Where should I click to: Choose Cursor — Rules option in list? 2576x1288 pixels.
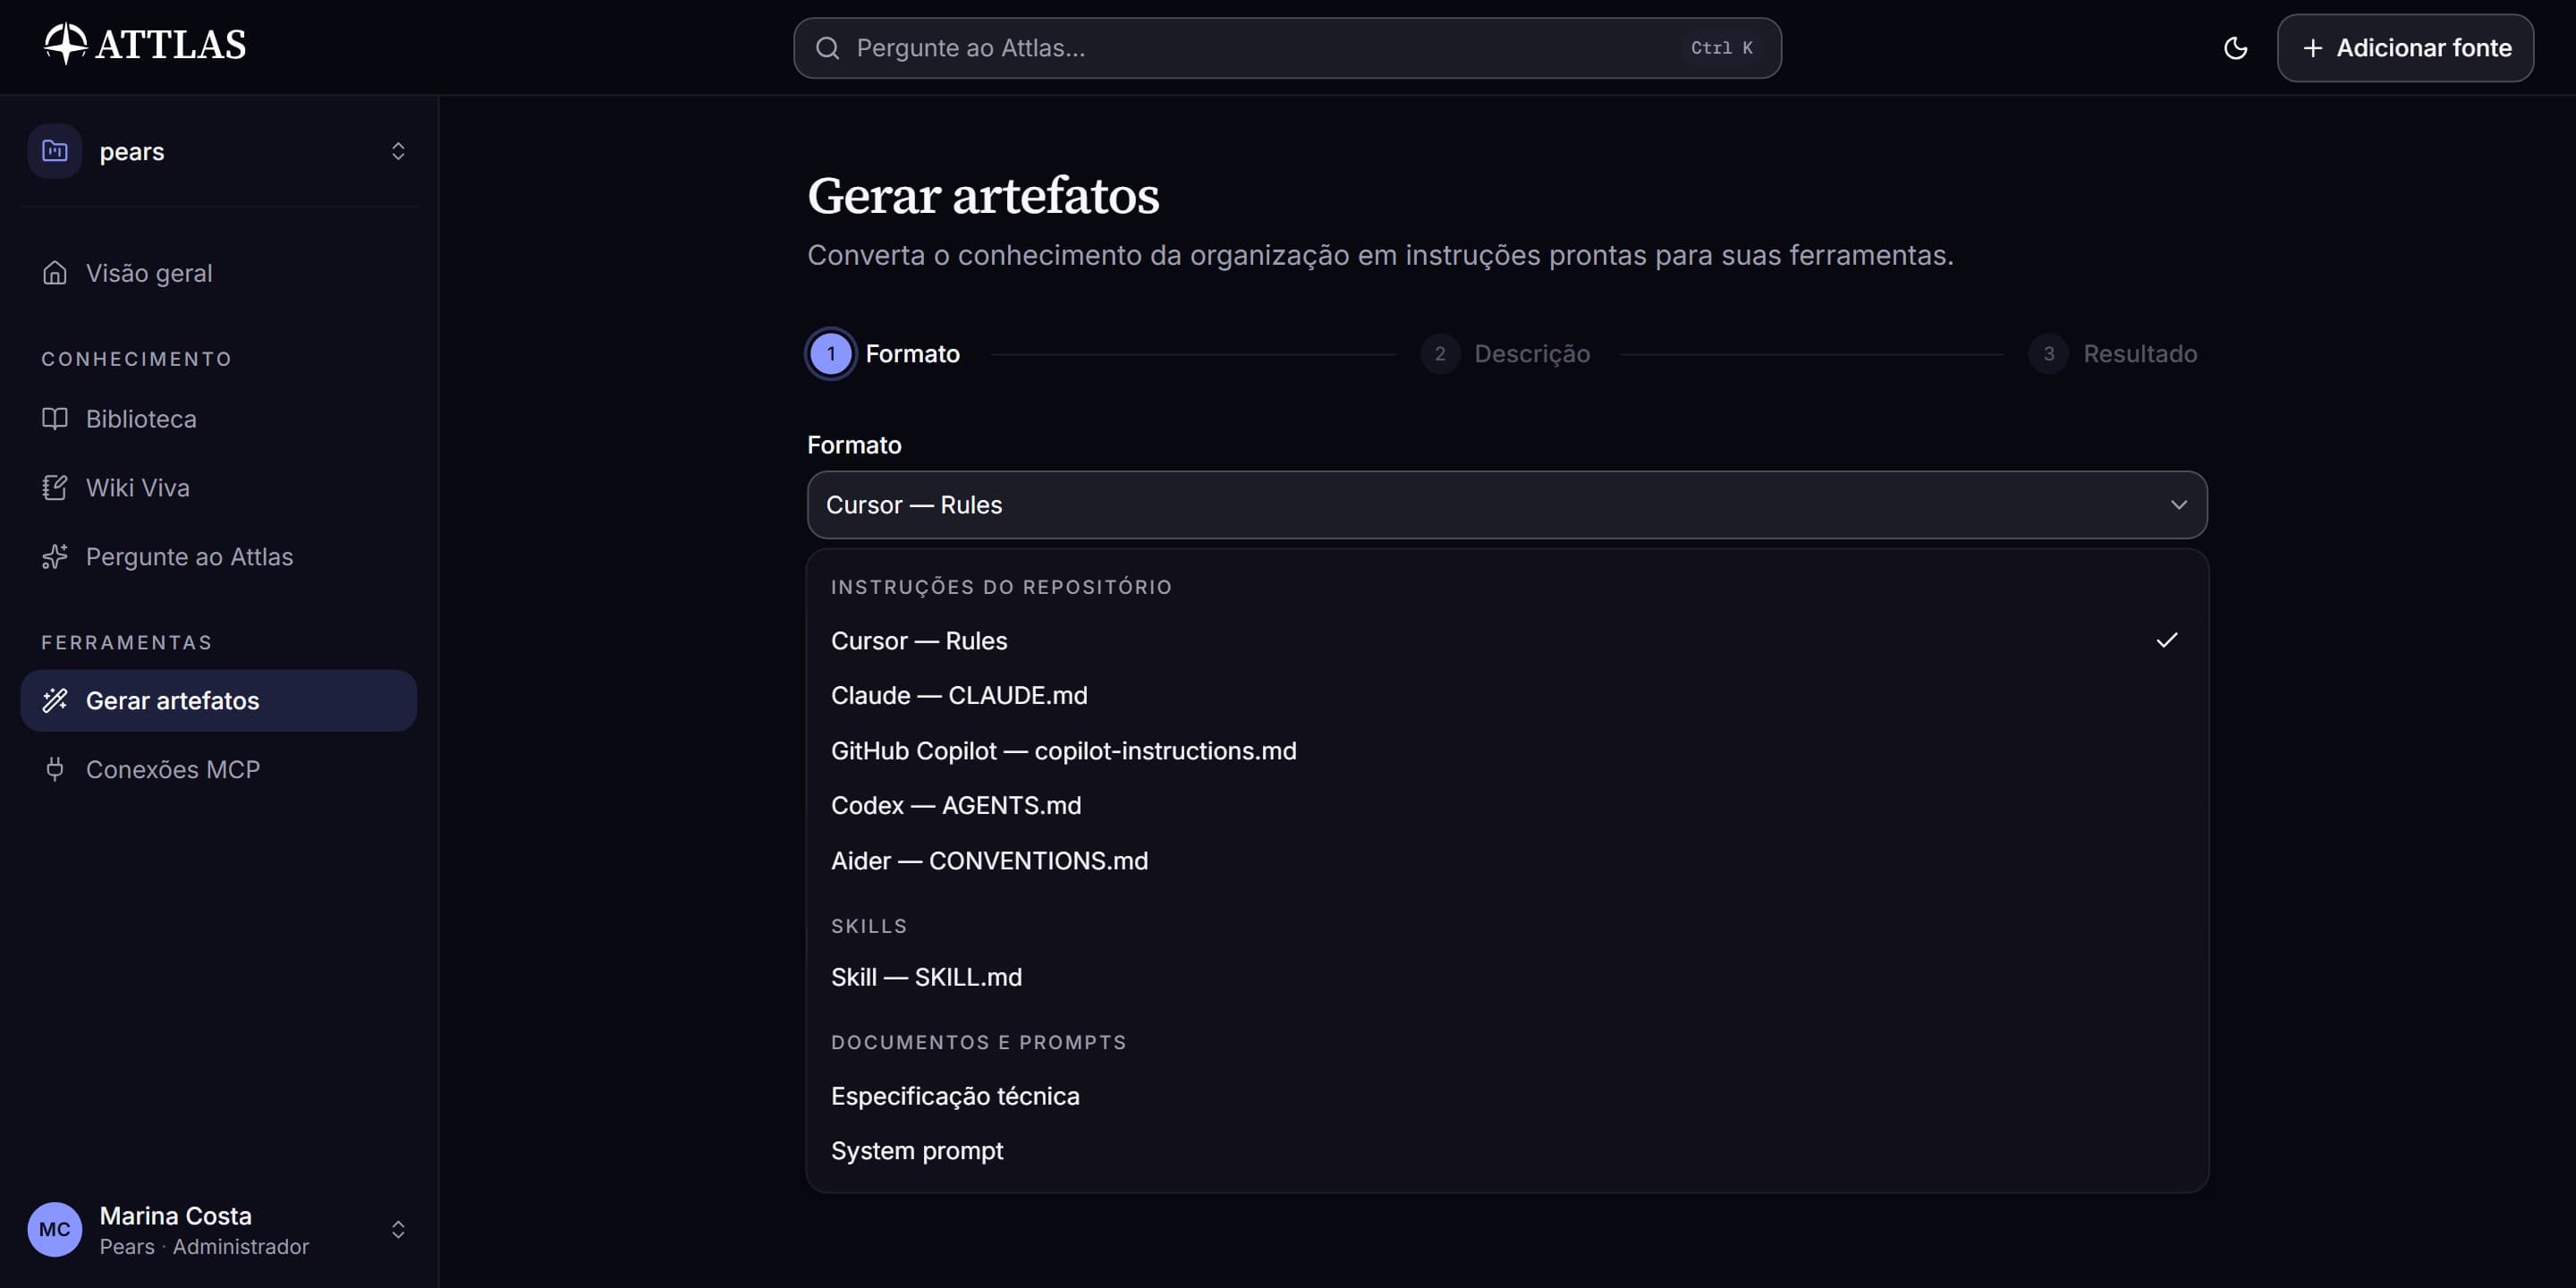(x=1507, y=641)
